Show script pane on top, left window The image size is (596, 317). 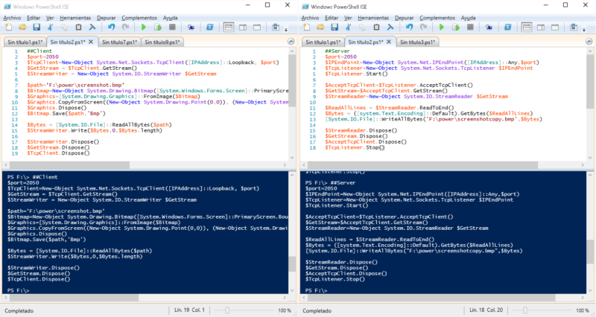(x=229, y=27)
